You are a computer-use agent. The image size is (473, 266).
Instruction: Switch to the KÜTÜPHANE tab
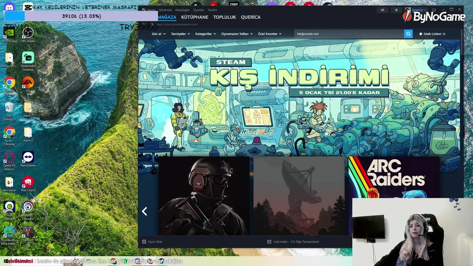[x=195, y=17]
